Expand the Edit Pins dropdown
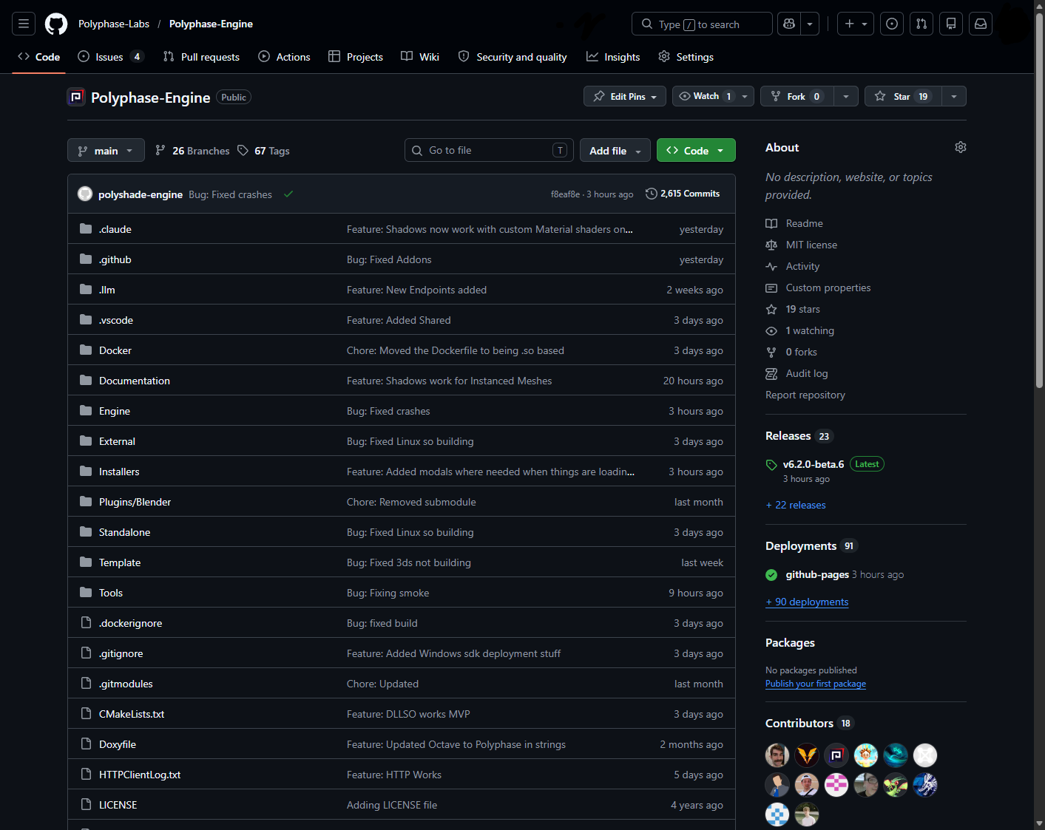 625,96
